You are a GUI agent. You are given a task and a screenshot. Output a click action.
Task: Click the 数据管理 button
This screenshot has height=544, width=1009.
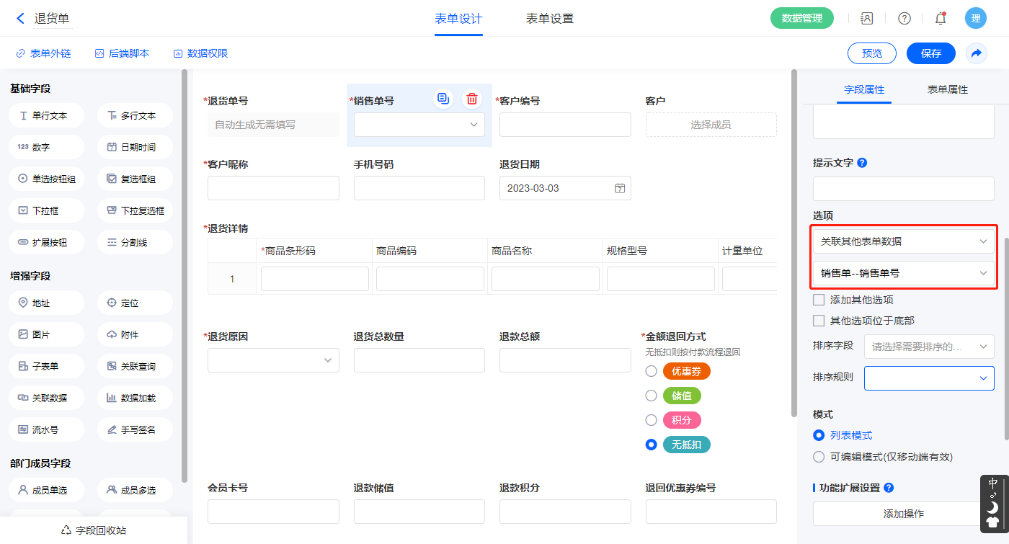click(x=801, y=19)
